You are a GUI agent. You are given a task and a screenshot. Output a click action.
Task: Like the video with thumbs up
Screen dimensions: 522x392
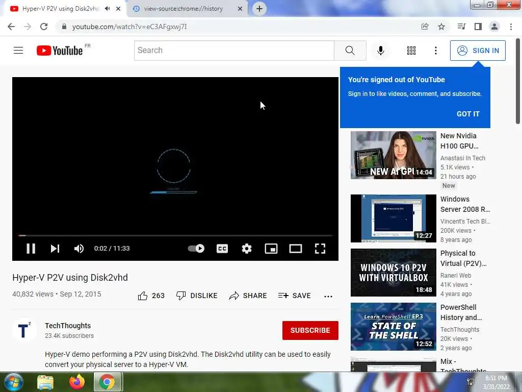tap(151, 296)
